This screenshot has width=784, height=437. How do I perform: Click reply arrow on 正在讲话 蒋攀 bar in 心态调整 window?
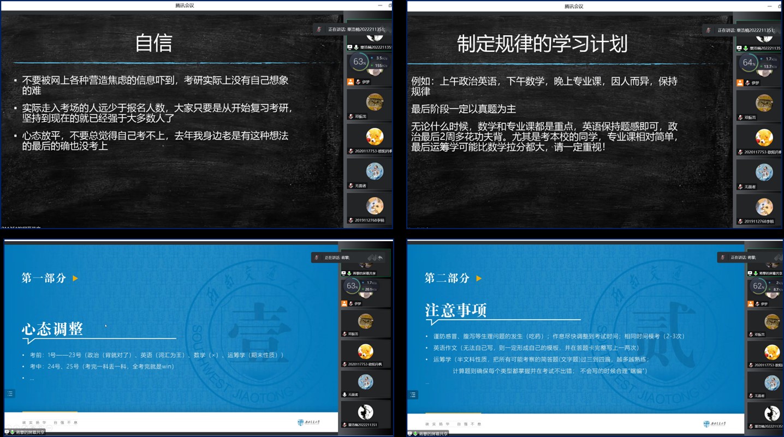[380, 258]
